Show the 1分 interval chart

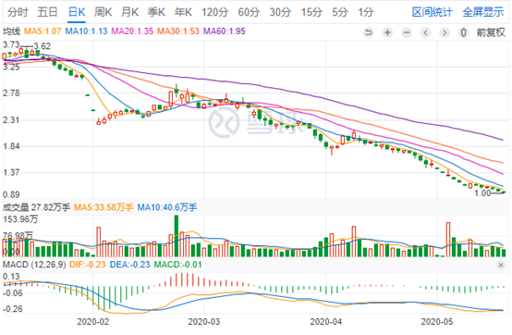(366, 12)
